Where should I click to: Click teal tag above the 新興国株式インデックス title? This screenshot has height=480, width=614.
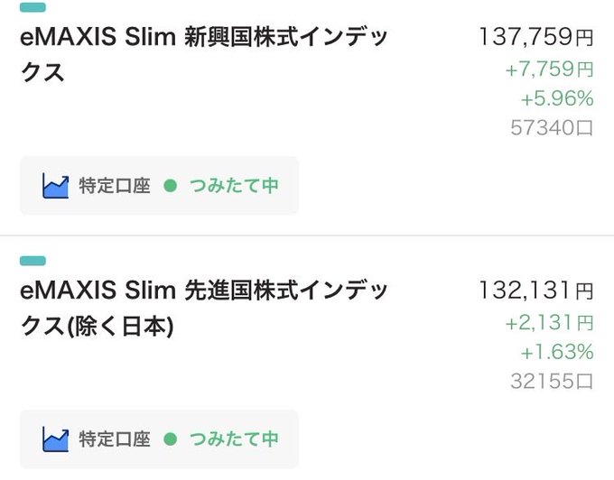tap(33, 7)
